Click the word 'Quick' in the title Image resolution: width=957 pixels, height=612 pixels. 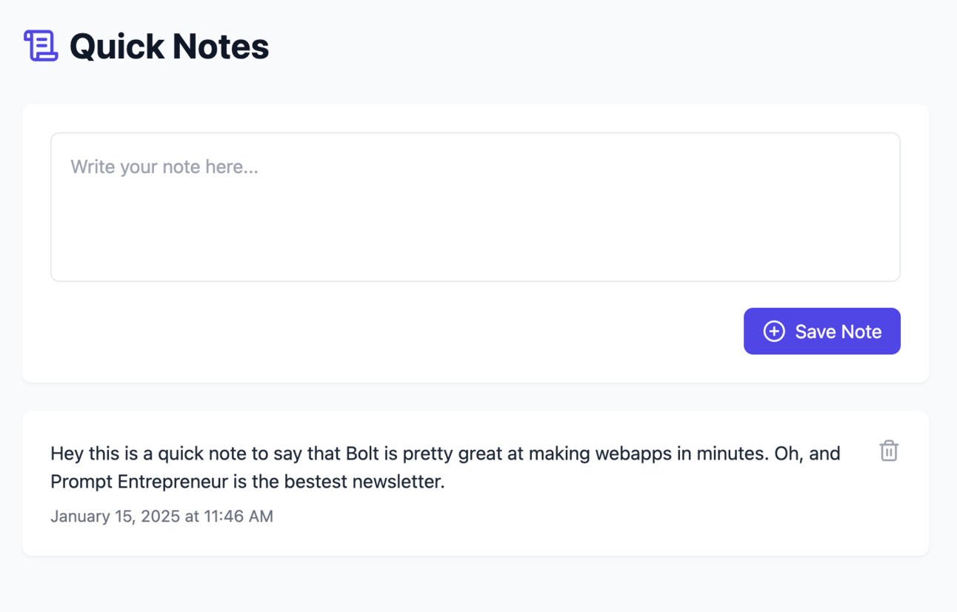(116, 47)
